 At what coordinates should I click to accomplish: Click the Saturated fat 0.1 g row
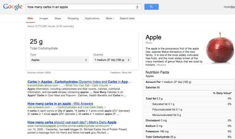coord(189,104)
